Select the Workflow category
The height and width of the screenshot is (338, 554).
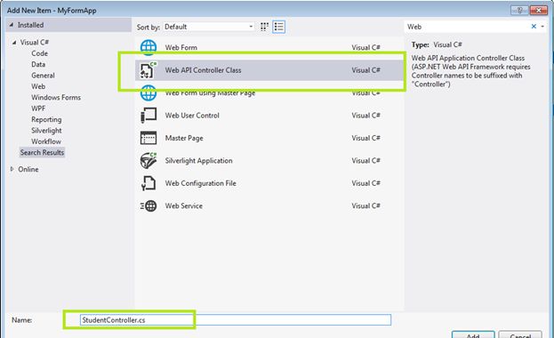pyautogui.click(x=46, y=141)
